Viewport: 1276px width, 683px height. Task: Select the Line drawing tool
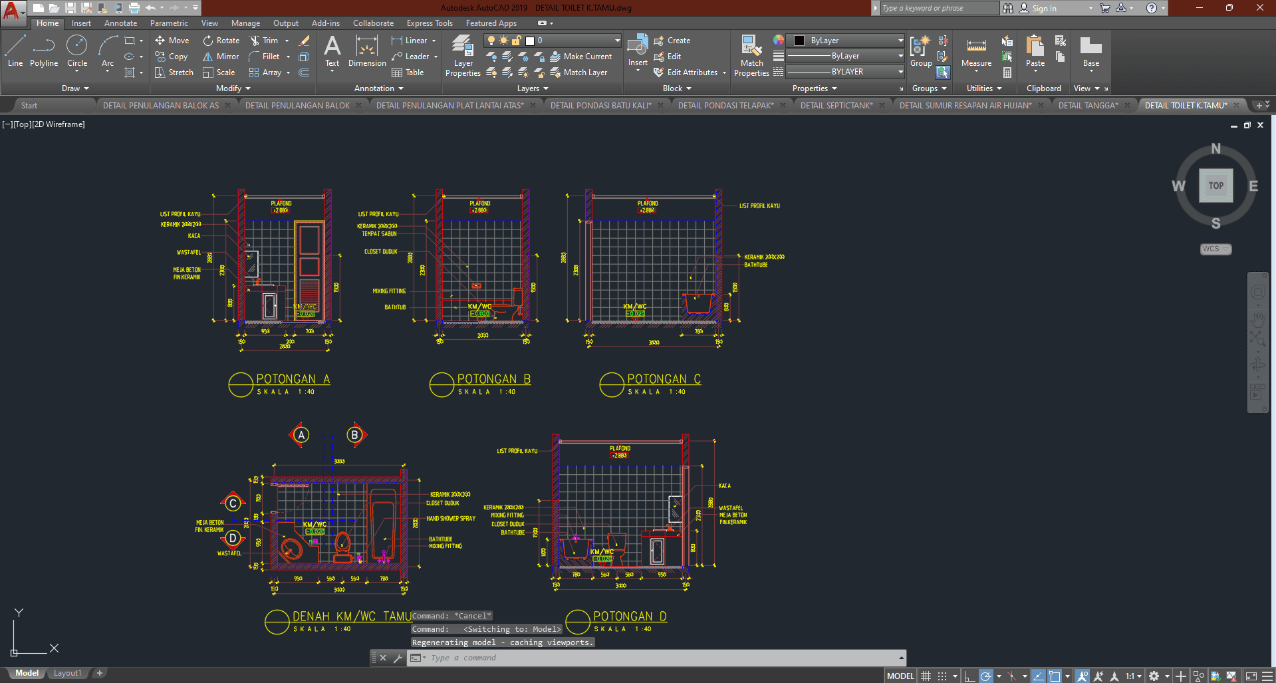[x=15, y=51]
